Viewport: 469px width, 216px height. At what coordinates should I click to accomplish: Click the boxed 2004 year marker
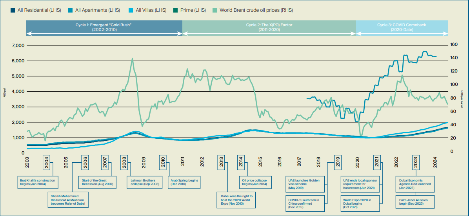coord(46,162)
